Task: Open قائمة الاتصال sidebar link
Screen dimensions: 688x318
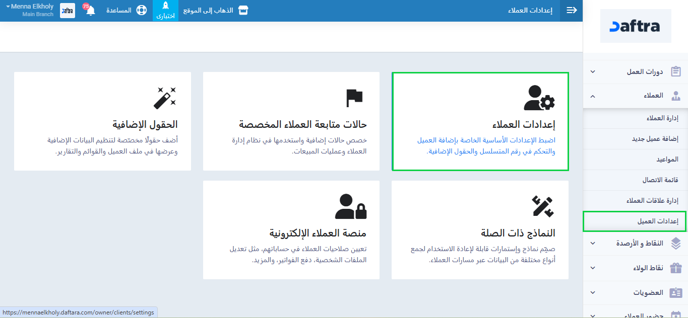Action: coord(660,180)
